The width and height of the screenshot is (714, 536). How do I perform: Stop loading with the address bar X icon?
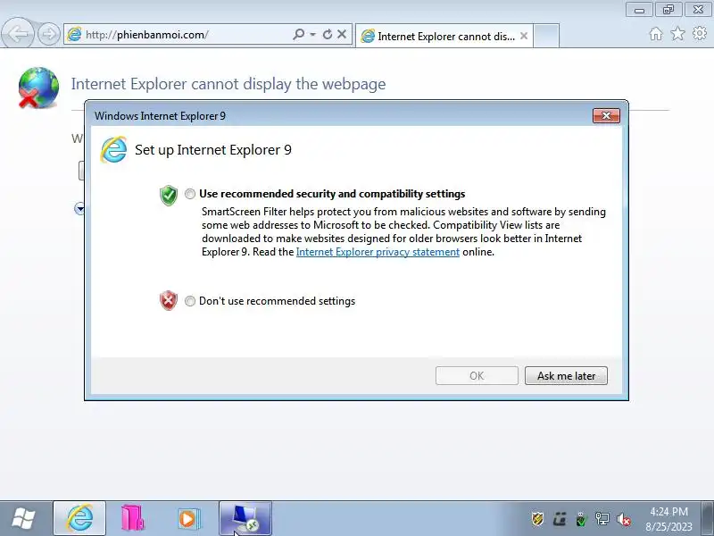coord(342,34)
